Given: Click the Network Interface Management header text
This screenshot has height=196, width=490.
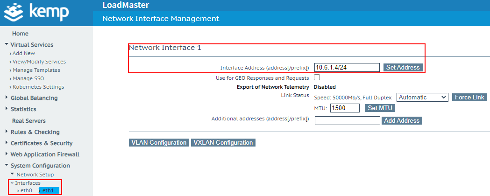Looking at the screenshot, I should pyautogui.click(x=161, y=19).
